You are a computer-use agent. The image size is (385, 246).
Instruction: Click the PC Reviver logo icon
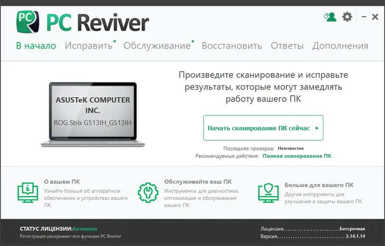tap(28, 22)
